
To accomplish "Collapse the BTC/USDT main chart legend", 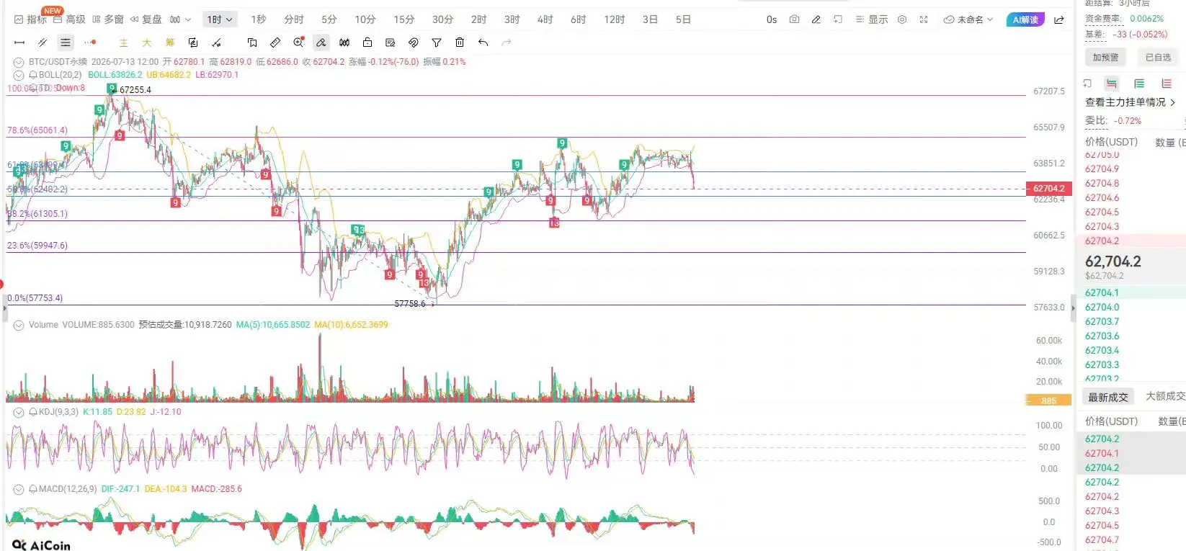I will [19, 63].
